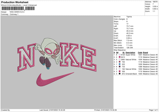Click the Max Stitch value '7.0 mm'

(x=129, y=40)
